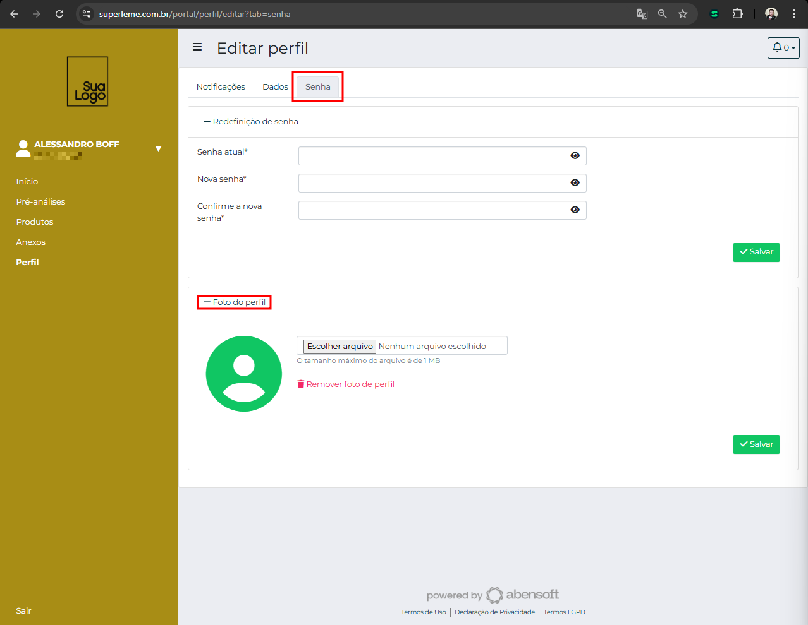Show the Senha atual password text
Image resolution: width=808 pixels, height=625 pixels.
[575, 156]
